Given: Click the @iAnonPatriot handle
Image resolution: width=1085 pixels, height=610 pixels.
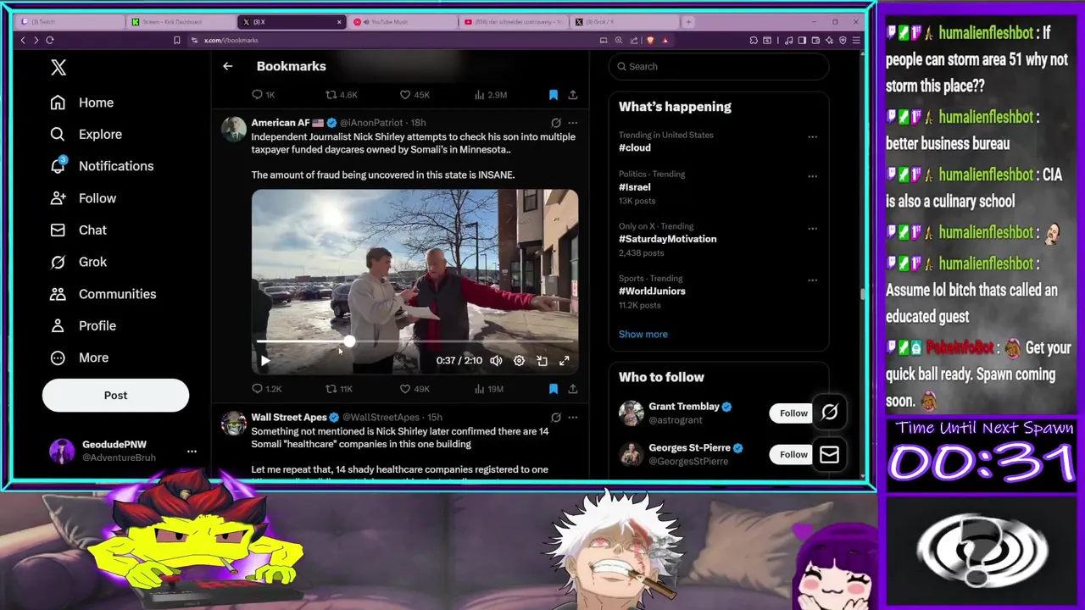Looking at the screenshot, I should (371, 123).
